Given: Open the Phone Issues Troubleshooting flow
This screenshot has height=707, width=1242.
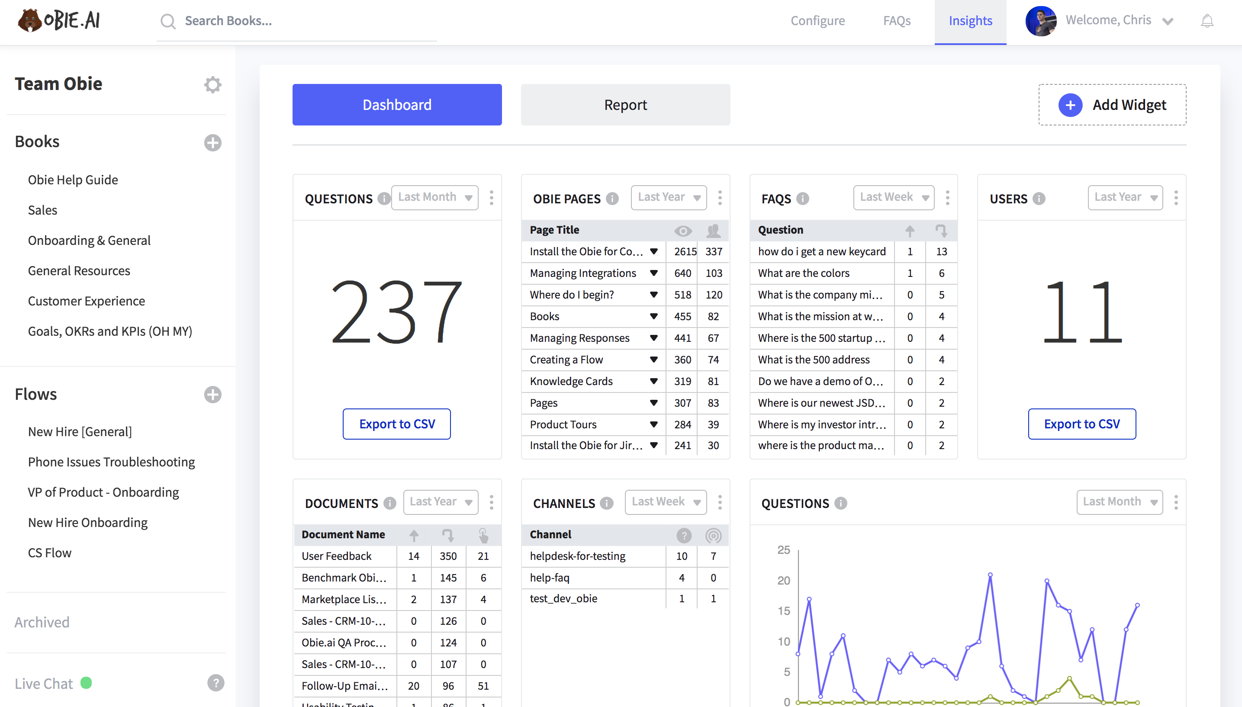Looking at the screenshot, I should tap(111, 462).
